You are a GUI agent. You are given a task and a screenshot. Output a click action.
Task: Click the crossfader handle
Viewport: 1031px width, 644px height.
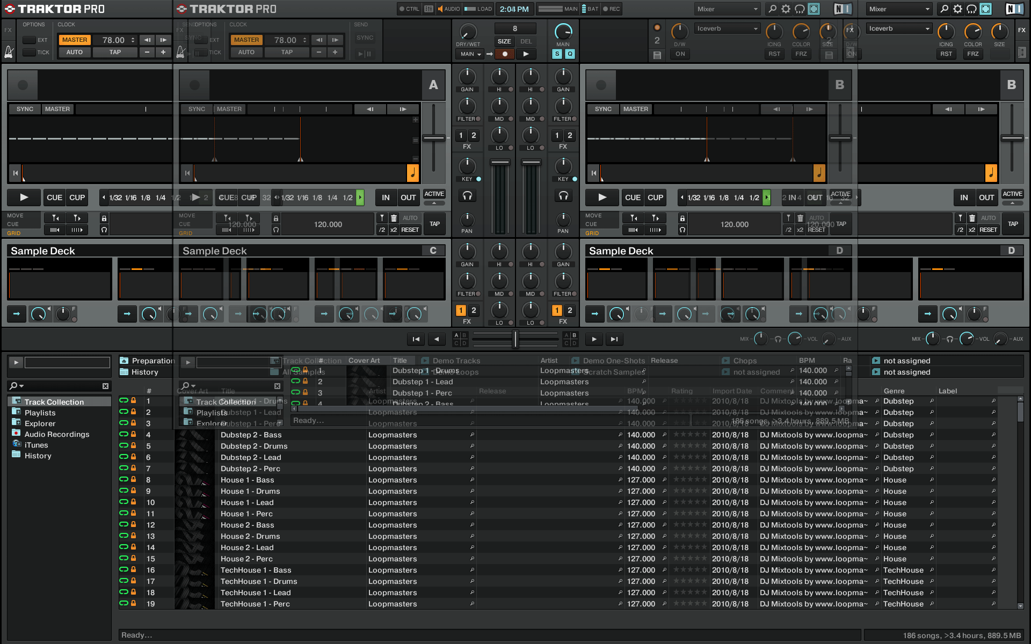[x=515, y=339]
